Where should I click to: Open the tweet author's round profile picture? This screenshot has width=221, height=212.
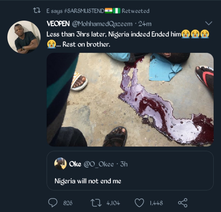point(24,37)
